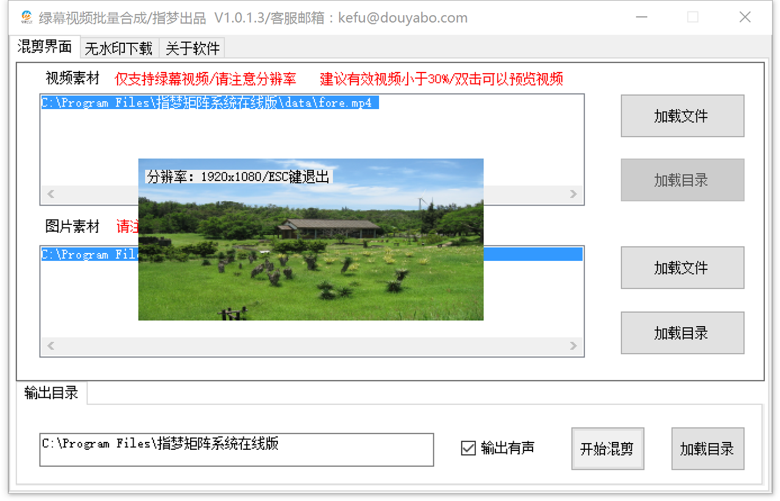
Task: Click 加载目录 beside the 开始混剪 button
Action: [707, 449]
